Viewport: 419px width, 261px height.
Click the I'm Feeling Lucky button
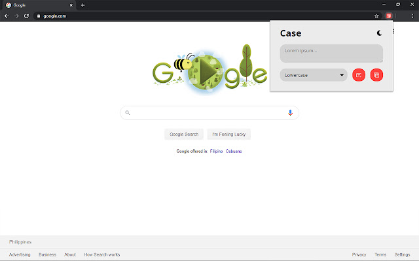click(228, 134)
